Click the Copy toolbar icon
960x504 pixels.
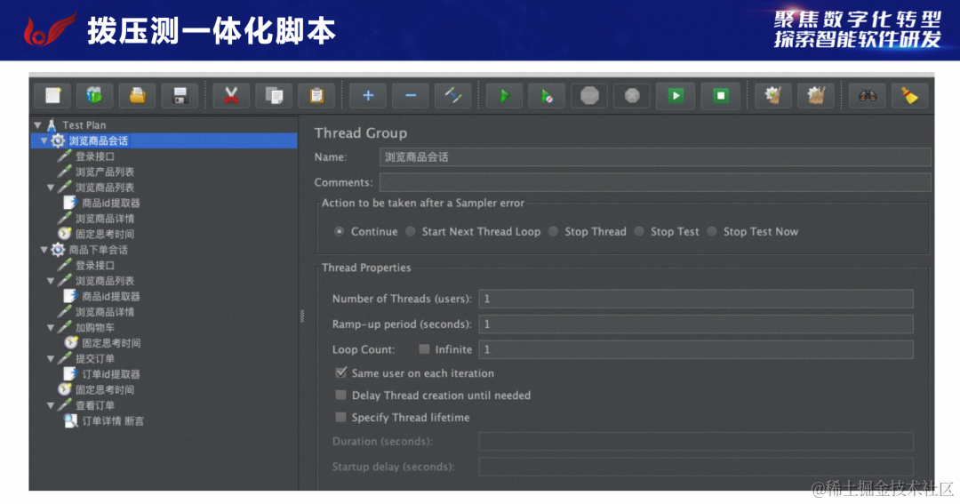(274, 95)
